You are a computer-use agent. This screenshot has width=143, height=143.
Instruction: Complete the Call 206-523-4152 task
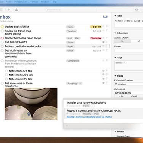[2, 42]
